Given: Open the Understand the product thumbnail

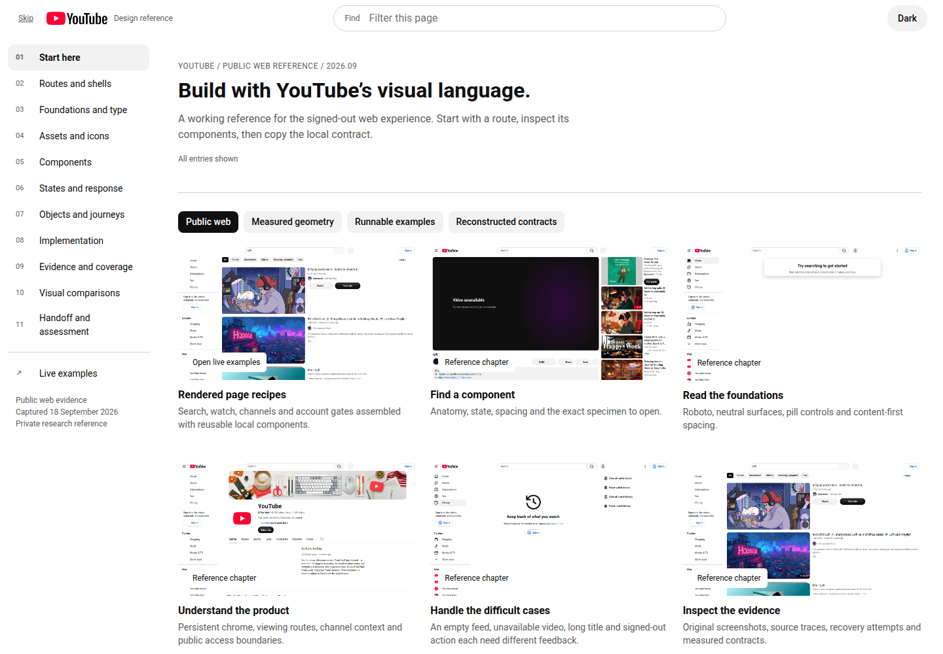Looking at the screenshot, I should 297,530.
